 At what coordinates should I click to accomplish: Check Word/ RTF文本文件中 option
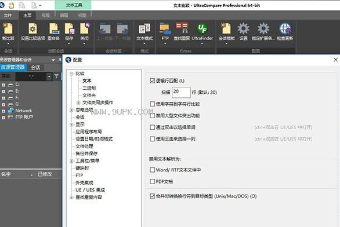[x=153, y=170]
